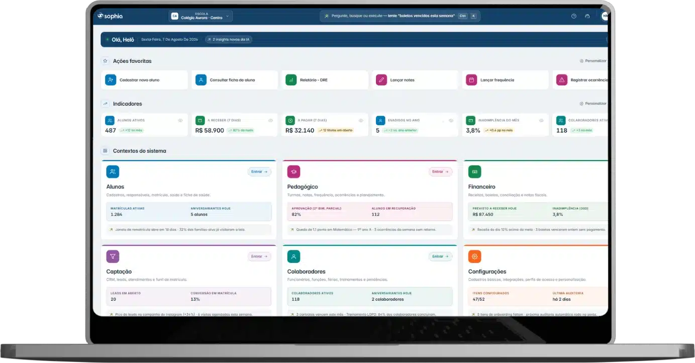Enter the Colaboradores context

440,256
